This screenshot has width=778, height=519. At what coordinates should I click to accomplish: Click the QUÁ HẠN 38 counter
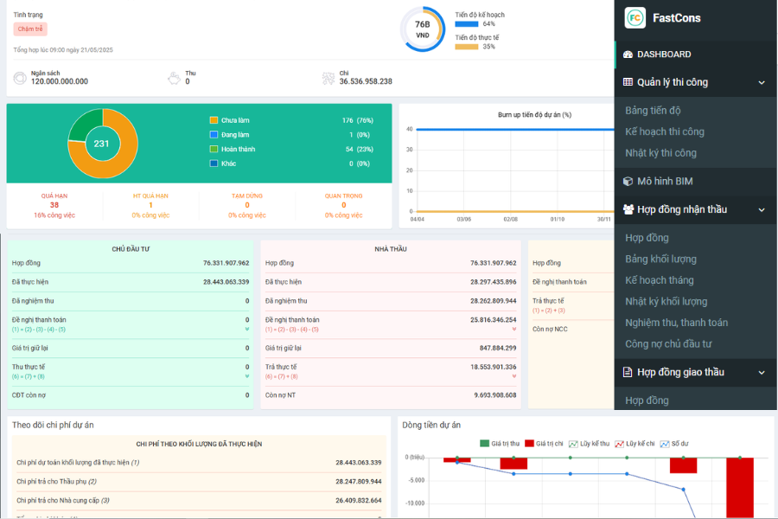point(54,205)
